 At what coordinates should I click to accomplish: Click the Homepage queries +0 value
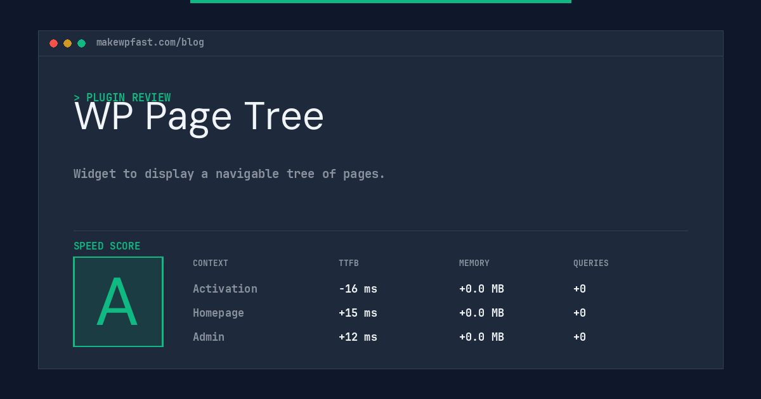(x=580, y=313)
